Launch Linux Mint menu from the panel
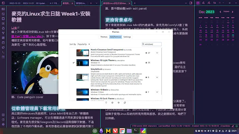 95,131
